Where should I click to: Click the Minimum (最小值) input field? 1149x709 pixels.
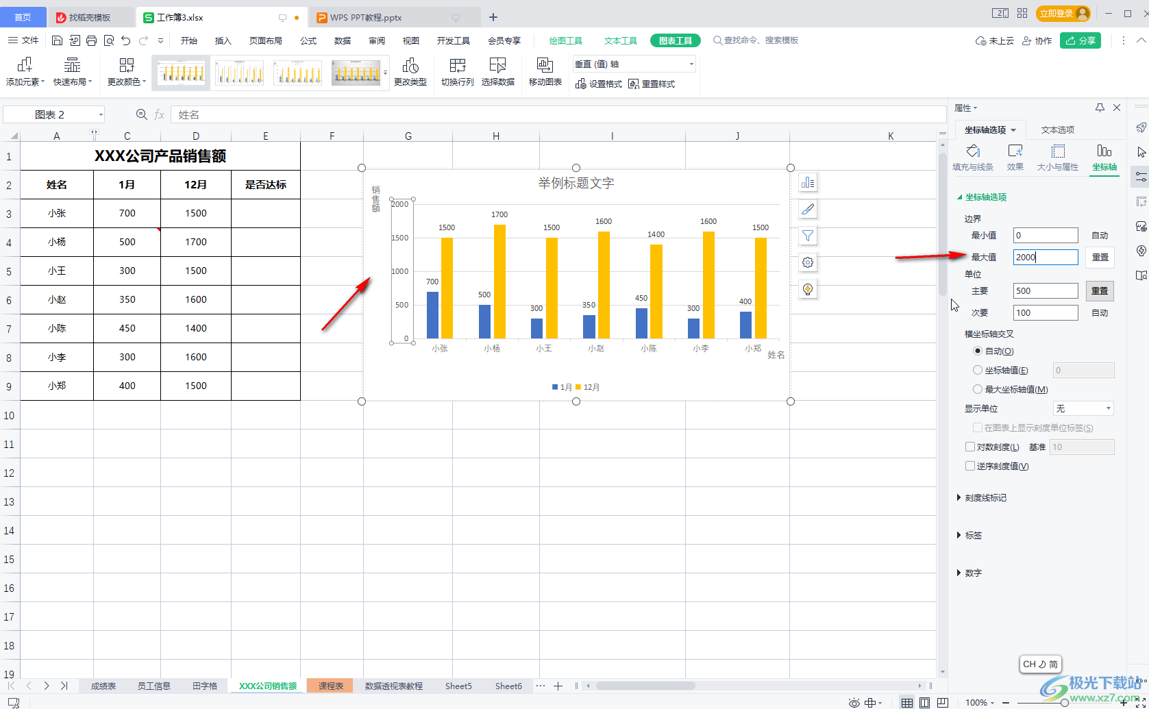pos(1046,235)
